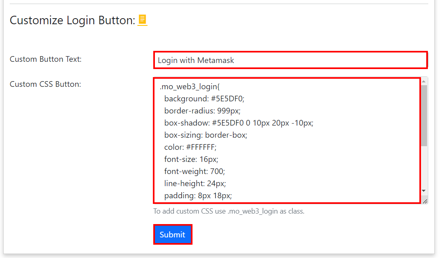This screenshot has width=440, height=258.
Task: Click the textarea scrollbar down arrow
Action: pos(424,191)
